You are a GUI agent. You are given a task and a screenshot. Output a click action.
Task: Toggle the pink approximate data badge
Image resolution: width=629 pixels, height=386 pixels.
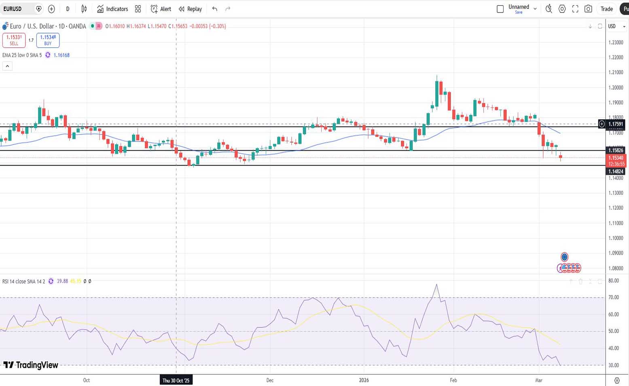99,26
